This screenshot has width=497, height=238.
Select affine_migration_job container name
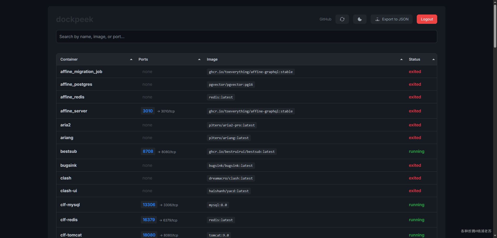(81, 71)
